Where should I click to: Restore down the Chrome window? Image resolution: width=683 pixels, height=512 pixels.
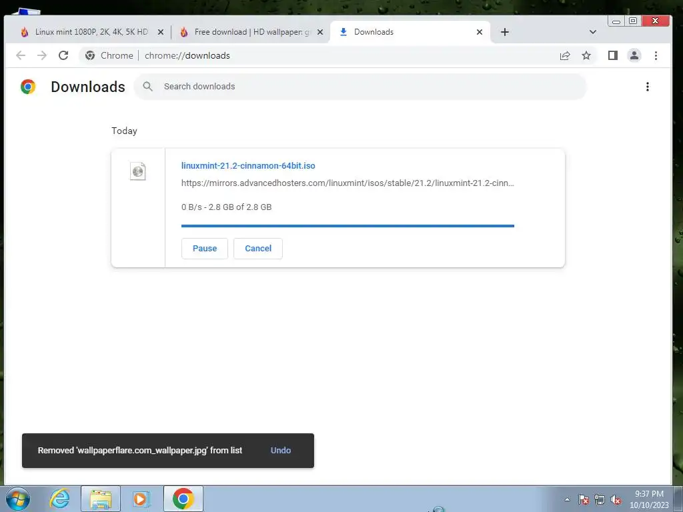click(633, 21)
